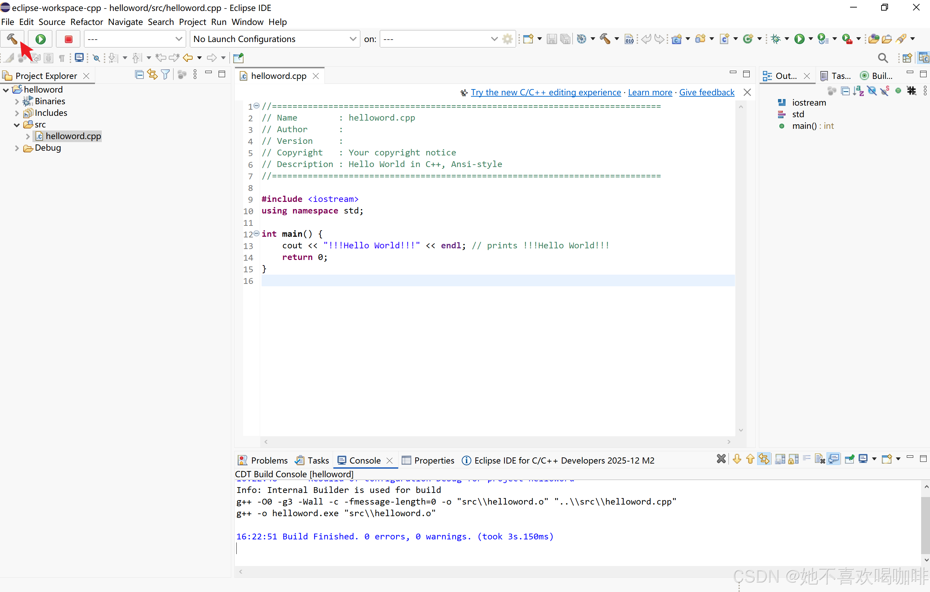The width and height of the screenshot is (930, 592).
Task: Click the Filter funnel icon in Project Explorer
Action: (x=165, y=74)
